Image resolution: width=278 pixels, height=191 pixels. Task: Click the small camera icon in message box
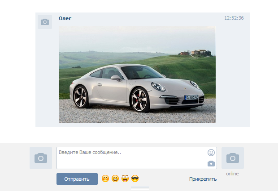[211, 164]
